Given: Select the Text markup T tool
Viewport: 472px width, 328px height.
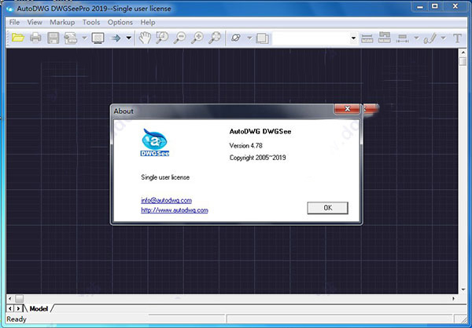Looking at the screenshot, I should (457, 38).
